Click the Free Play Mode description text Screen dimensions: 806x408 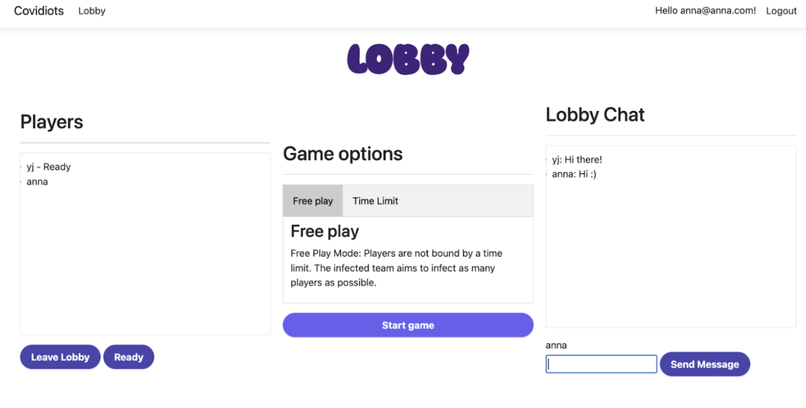click(x=396, y=268)
